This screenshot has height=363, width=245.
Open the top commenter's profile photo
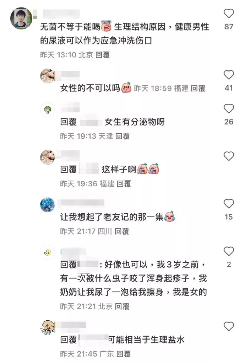click(21, 18)
